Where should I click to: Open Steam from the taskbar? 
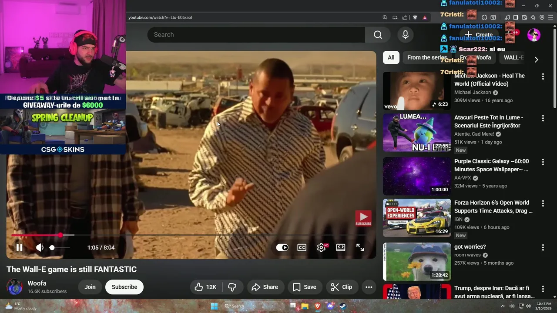pos(343,306)
